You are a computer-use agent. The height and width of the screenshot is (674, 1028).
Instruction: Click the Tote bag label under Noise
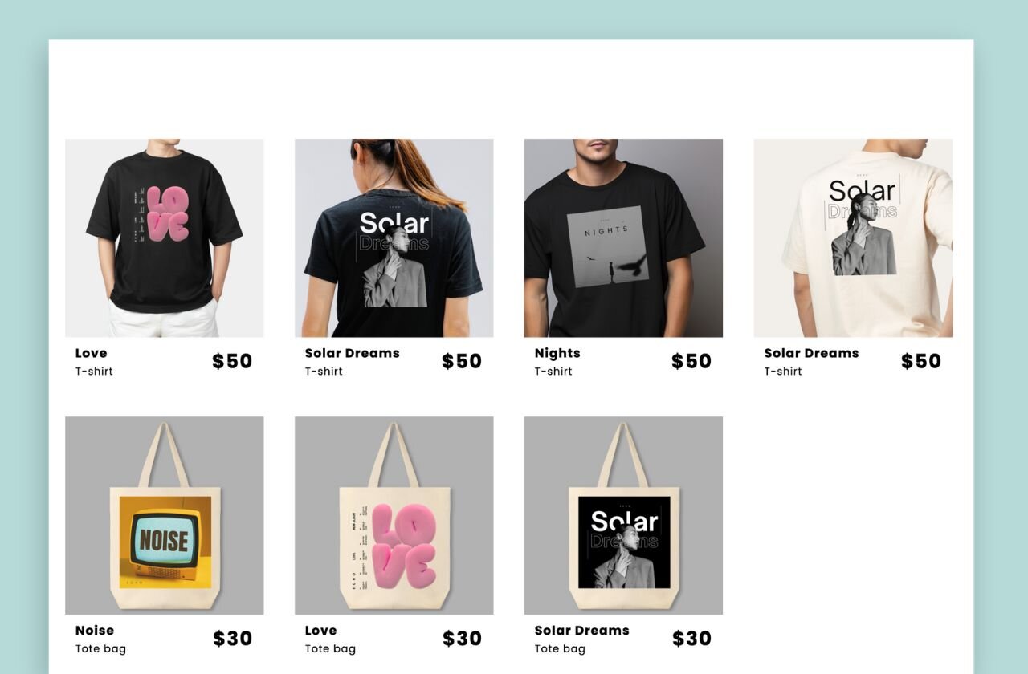100,649
